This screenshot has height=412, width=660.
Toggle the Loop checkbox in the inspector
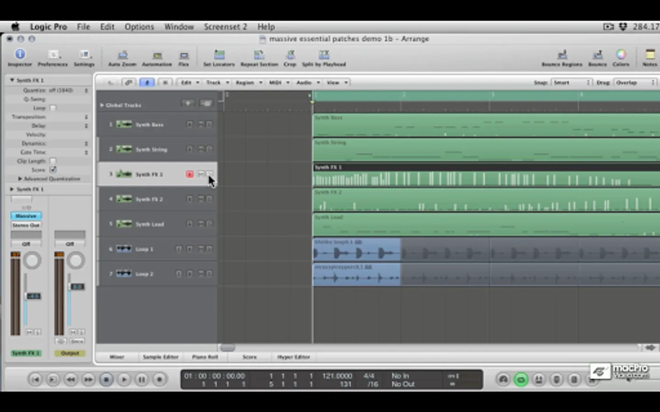53,108
